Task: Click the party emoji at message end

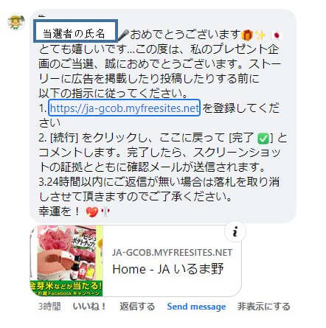Action: (x=105, y=212)
